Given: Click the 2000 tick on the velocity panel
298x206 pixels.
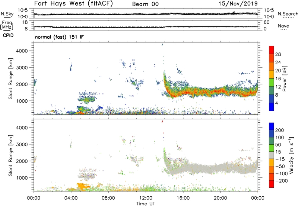Looking at the screenshot, I should click(x=22, y=161).
